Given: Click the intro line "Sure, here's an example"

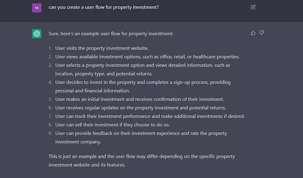Looking at the screenshot, I should click(x=111, y=34).
